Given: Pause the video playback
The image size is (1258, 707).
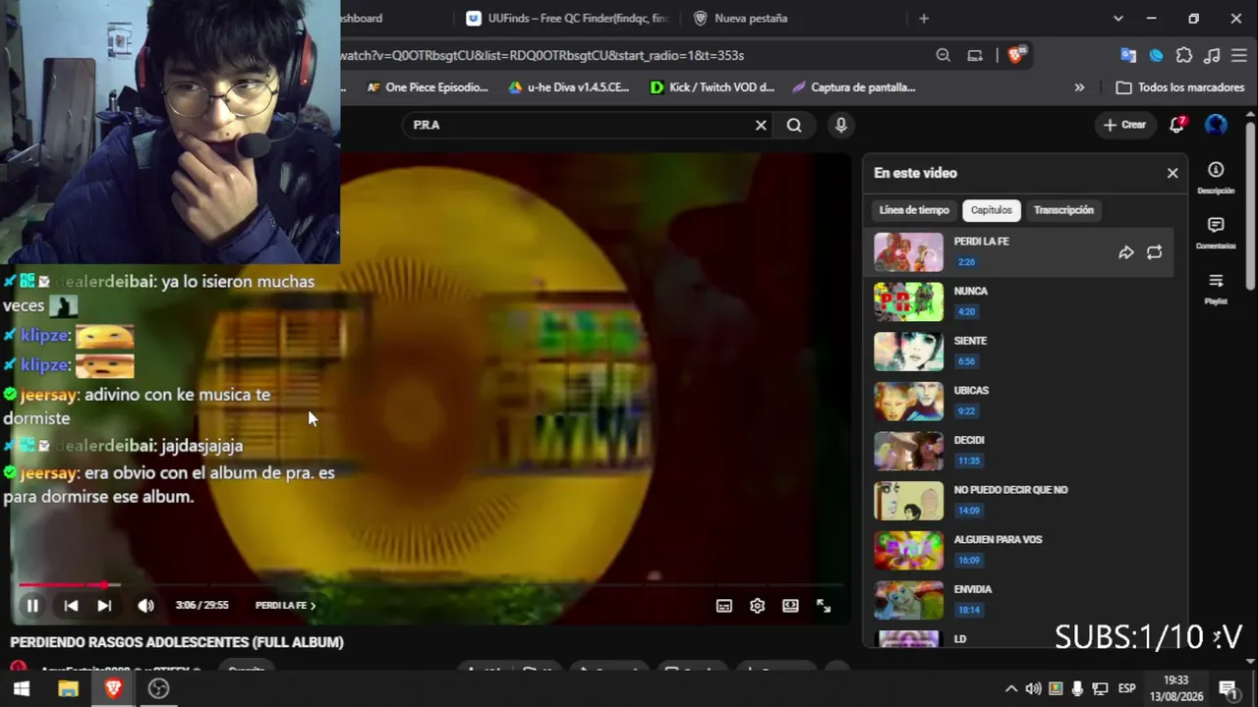Looking at the screenshot, I should click(x=32, y=606).
